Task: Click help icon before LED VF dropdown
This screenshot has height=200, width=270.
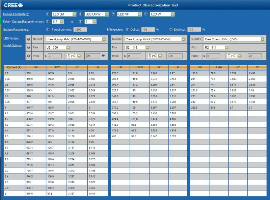Action: pyautogui.click(x=113, y=14)
